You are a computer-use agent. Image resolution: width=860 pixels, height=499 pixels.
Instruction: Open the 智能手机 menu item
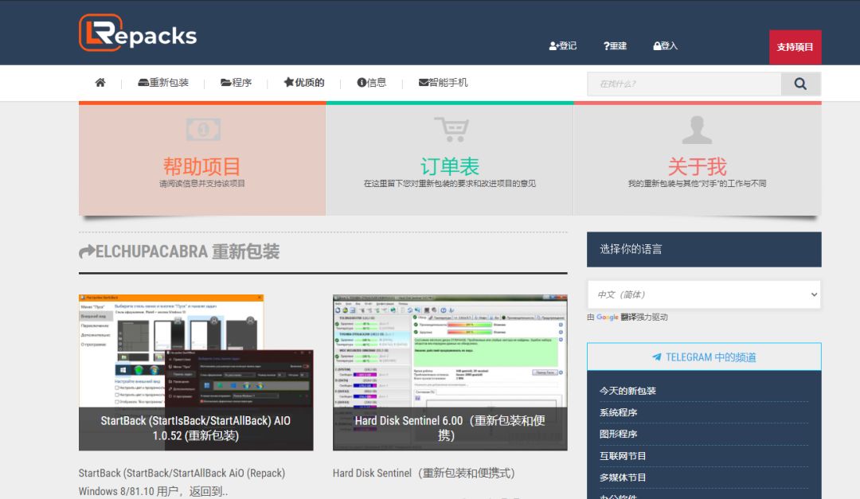[444, 82]
